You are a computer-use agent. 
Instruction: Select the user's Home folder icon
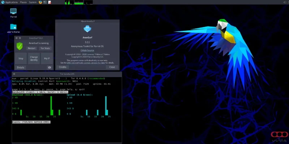[x=13, y=28]
